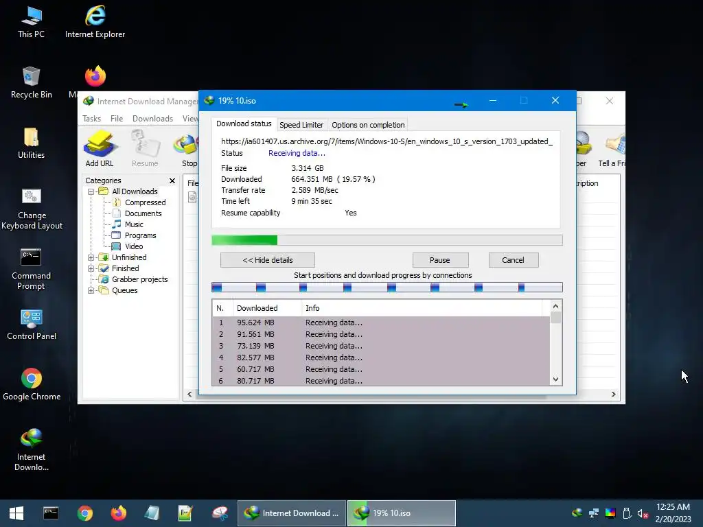Click the Tell a Friend toolbar icon

click(612, 149)
